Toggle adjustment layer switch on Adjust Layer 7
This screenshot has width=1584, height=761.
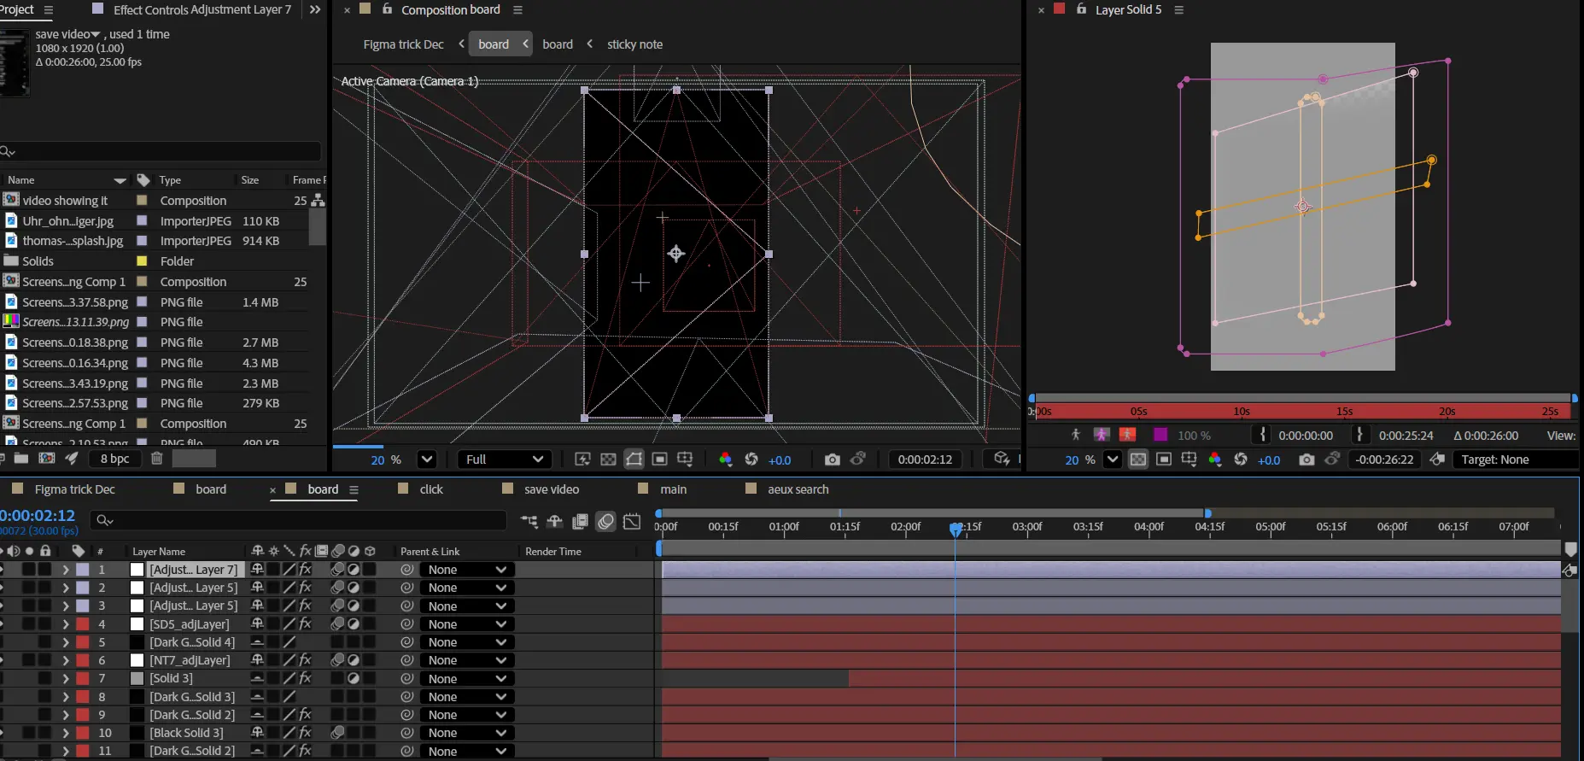pyautogui.click(x=354, y=570)
